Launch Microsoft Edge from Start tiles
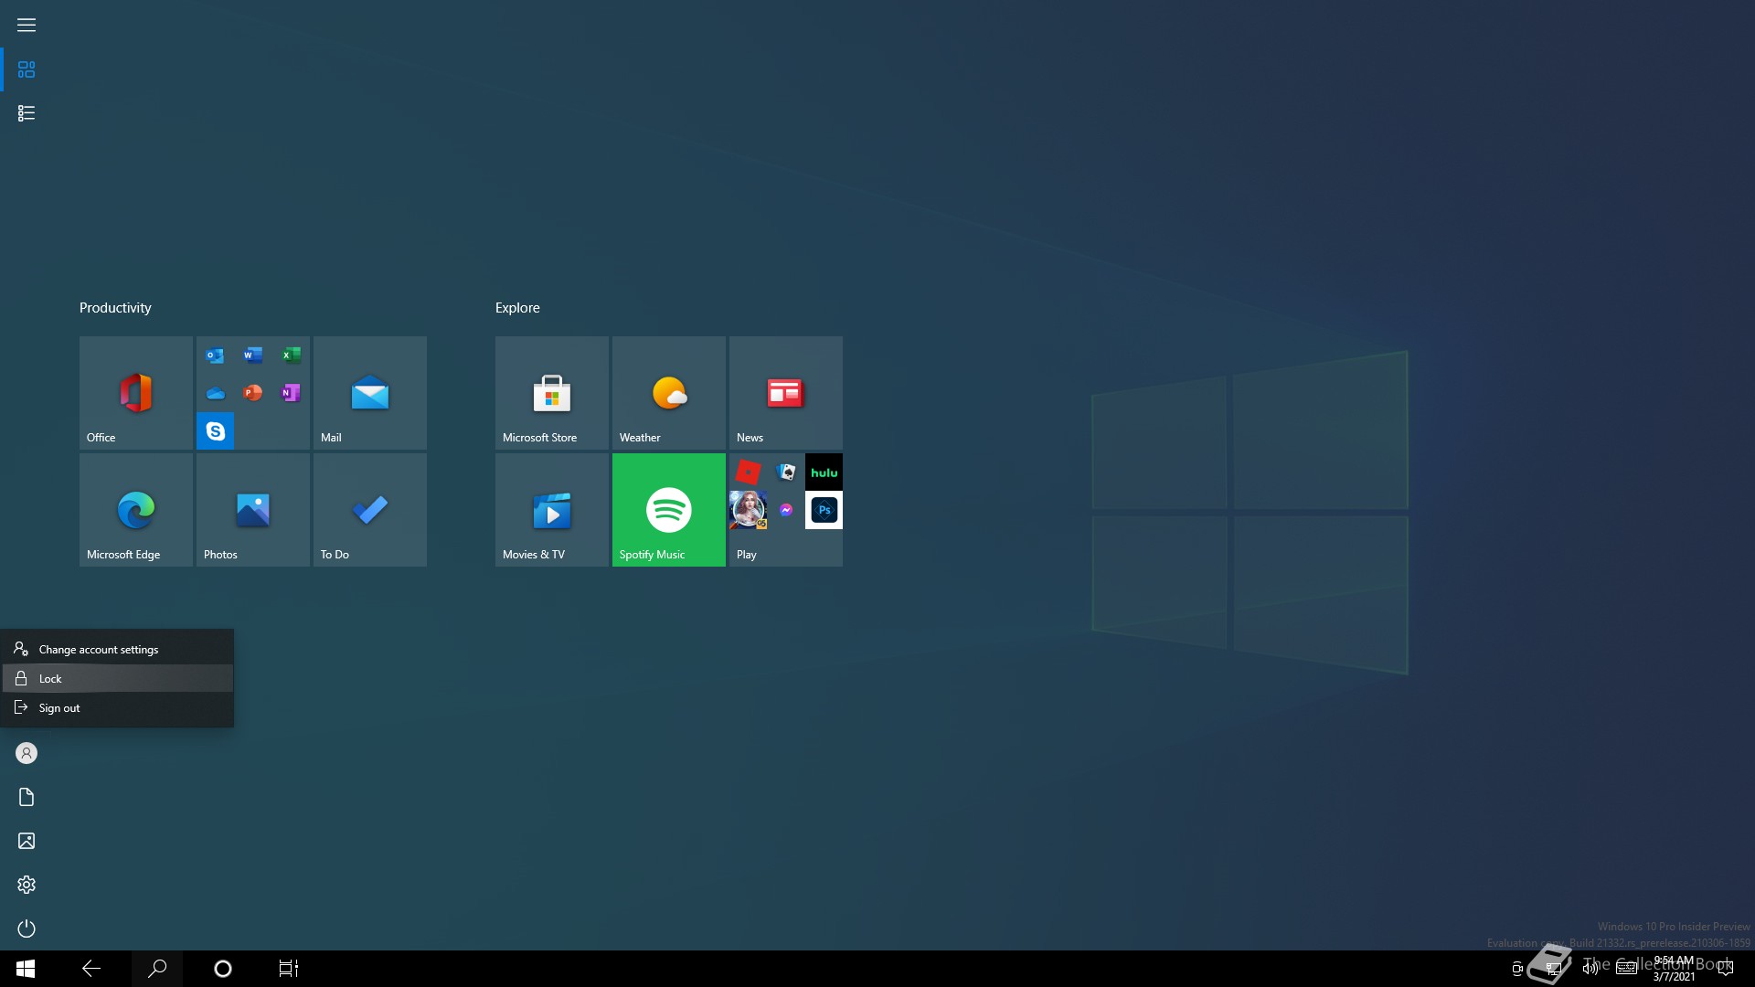 point(135,509)
